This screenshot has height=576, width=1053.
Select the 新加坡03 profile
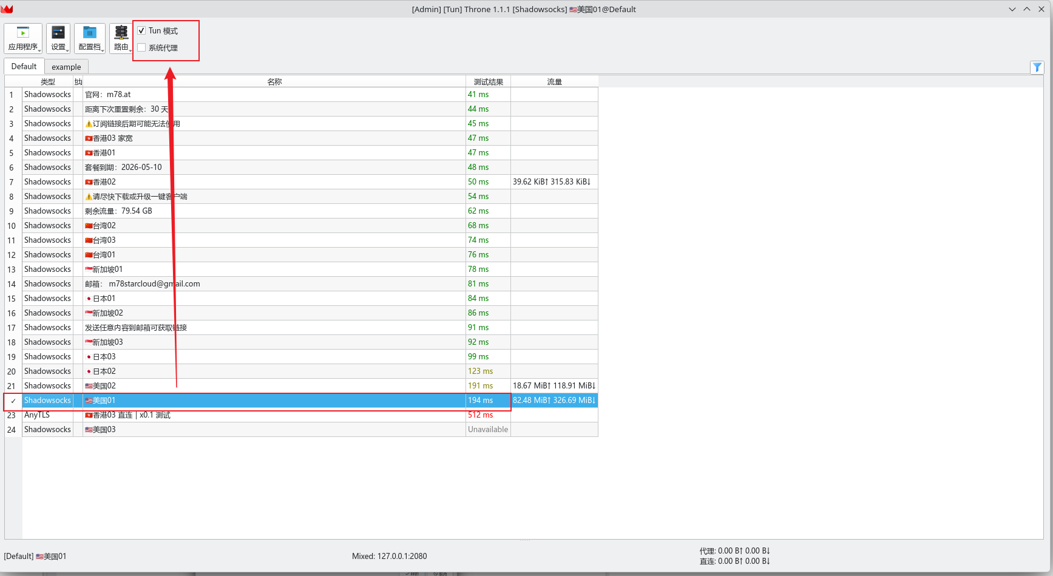point(301,342)
